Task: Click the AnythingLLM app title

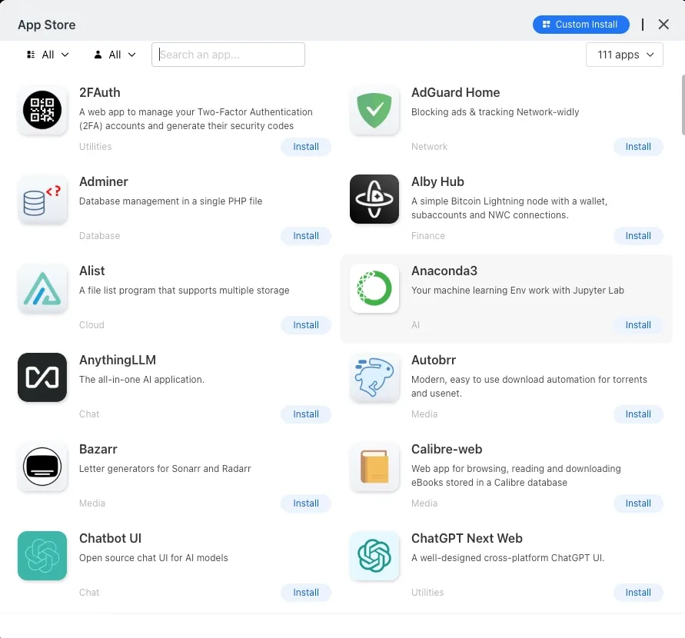Action: click(x=117, y=360)
